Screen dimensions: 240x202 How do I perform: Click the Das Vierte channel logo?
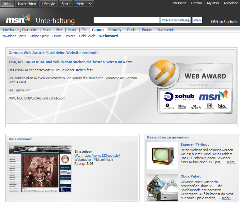(168, 106)
